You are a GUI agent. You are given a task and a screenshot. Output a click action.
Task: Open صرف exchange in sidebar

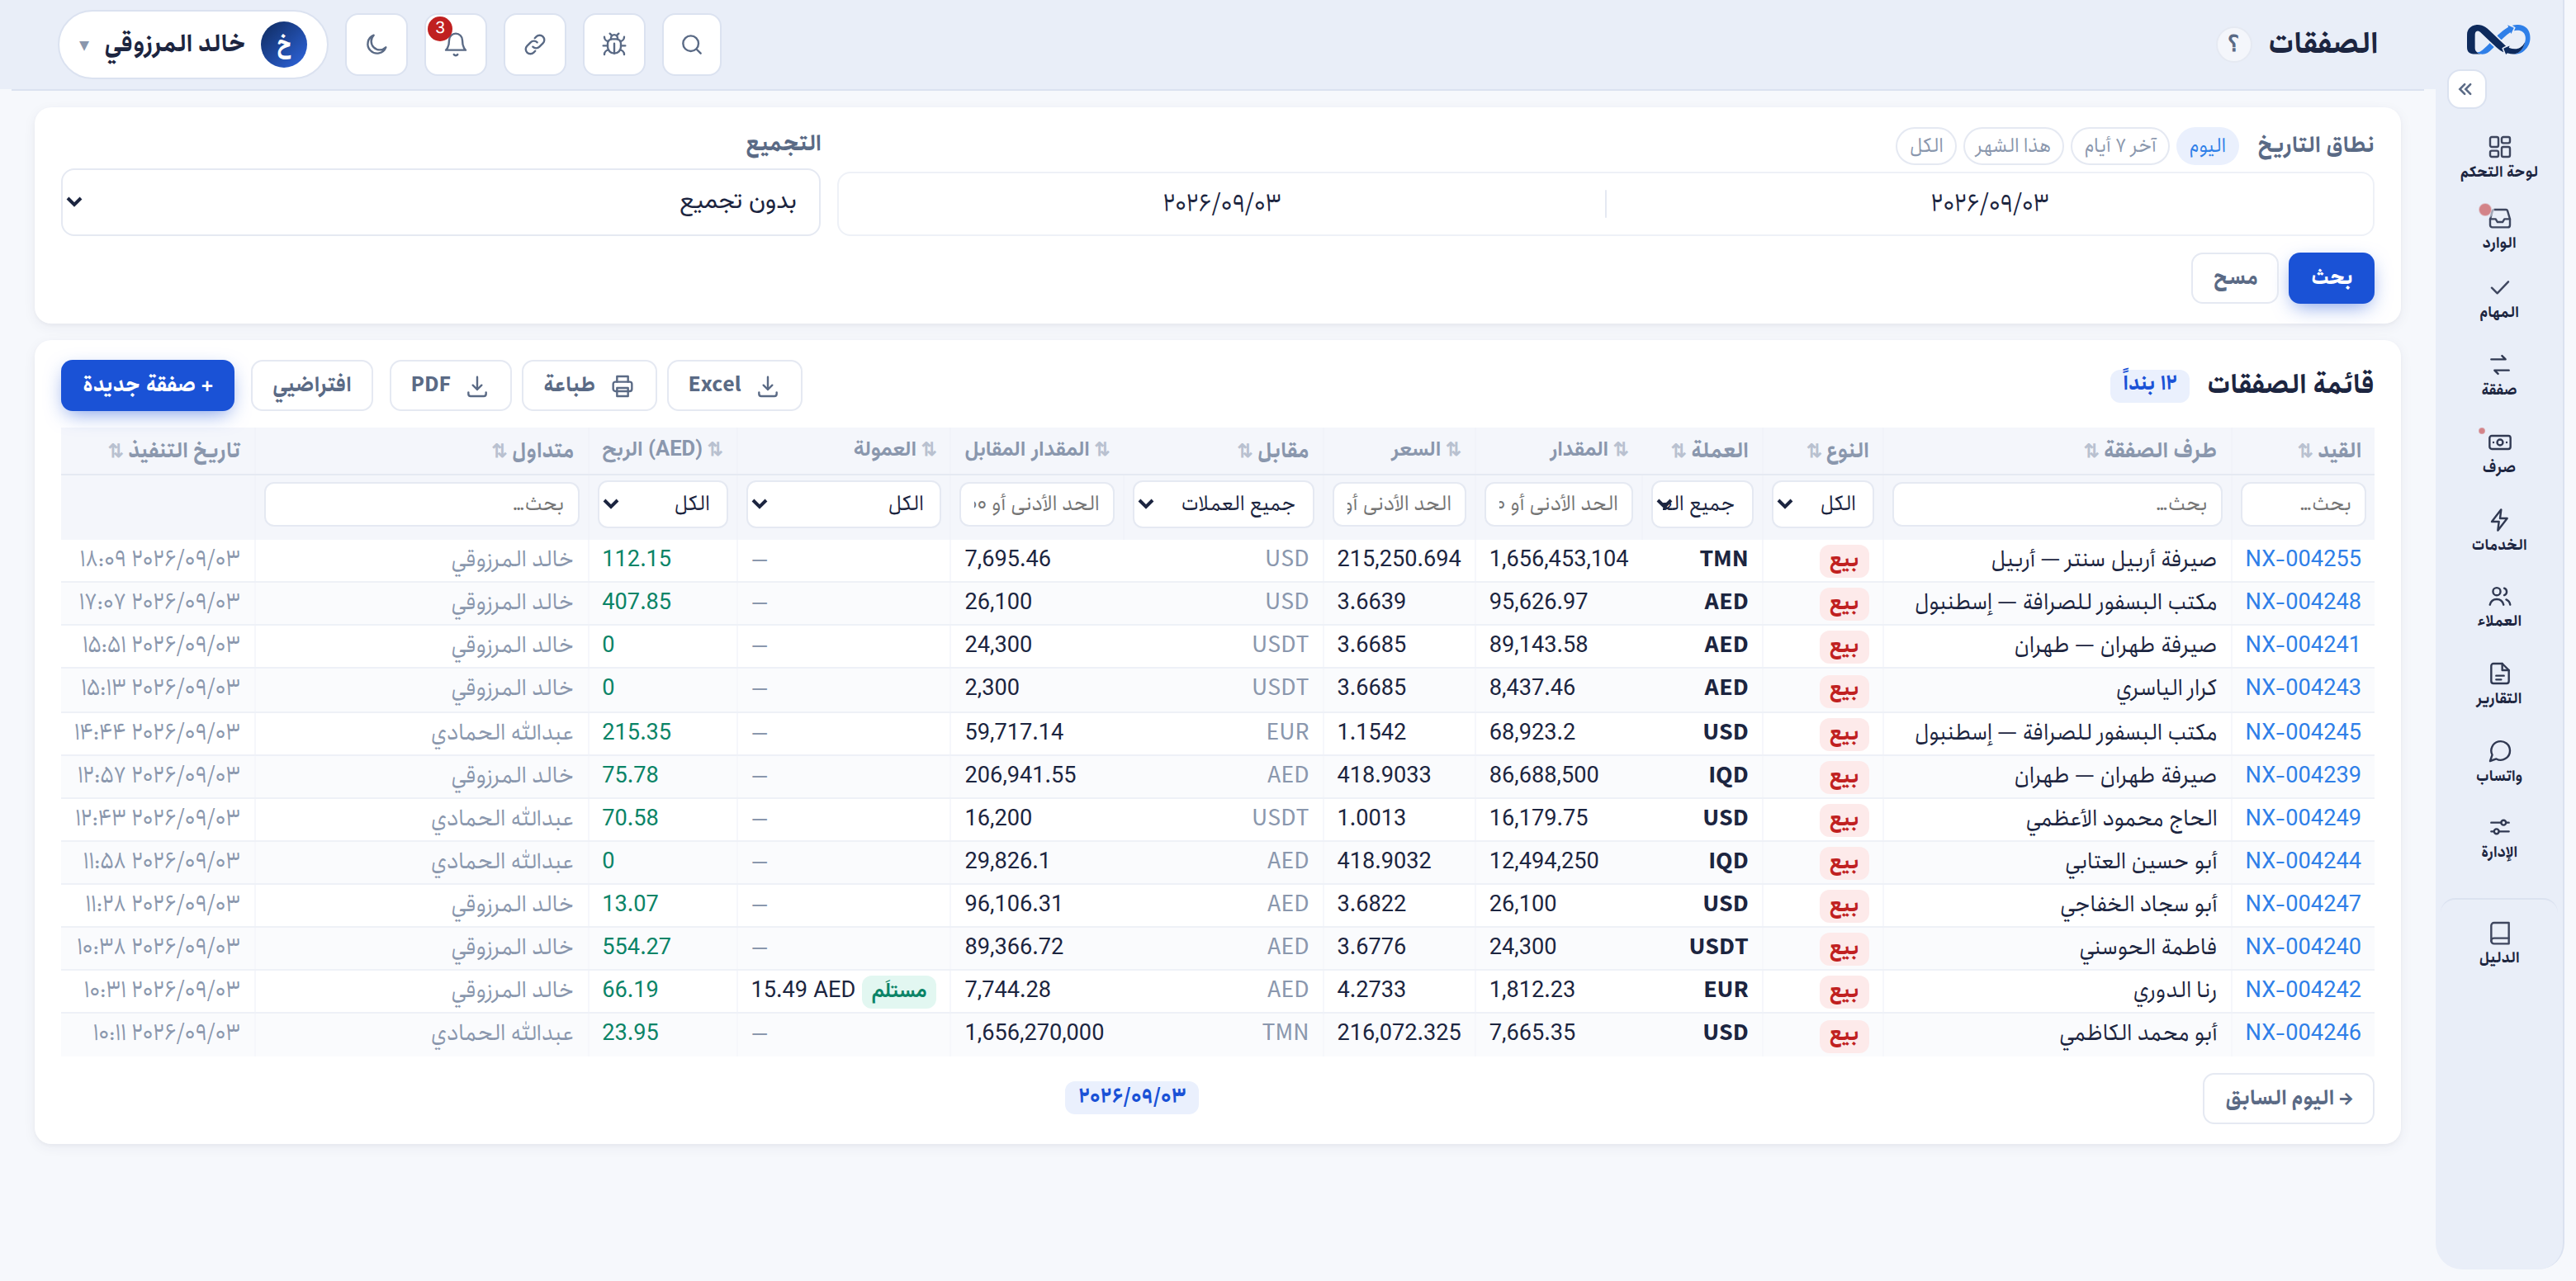[2499, 452]
